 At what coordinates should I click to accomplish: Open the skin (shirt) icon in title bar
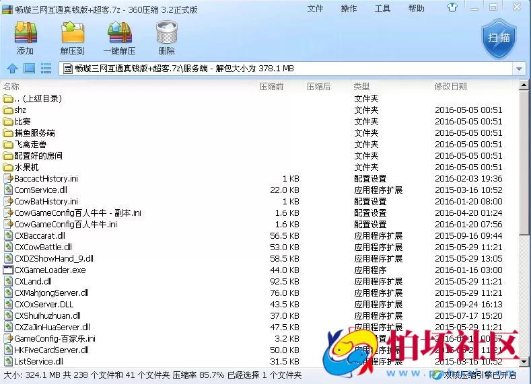pyautogui.click(x=452, y=7)
